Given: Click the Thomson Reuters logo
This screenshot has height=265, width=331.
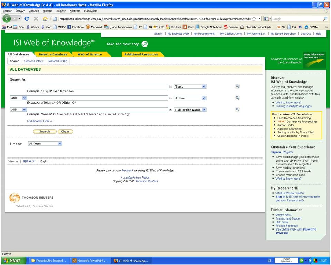Looking at the screenshot, I should [x=31, y=198].
